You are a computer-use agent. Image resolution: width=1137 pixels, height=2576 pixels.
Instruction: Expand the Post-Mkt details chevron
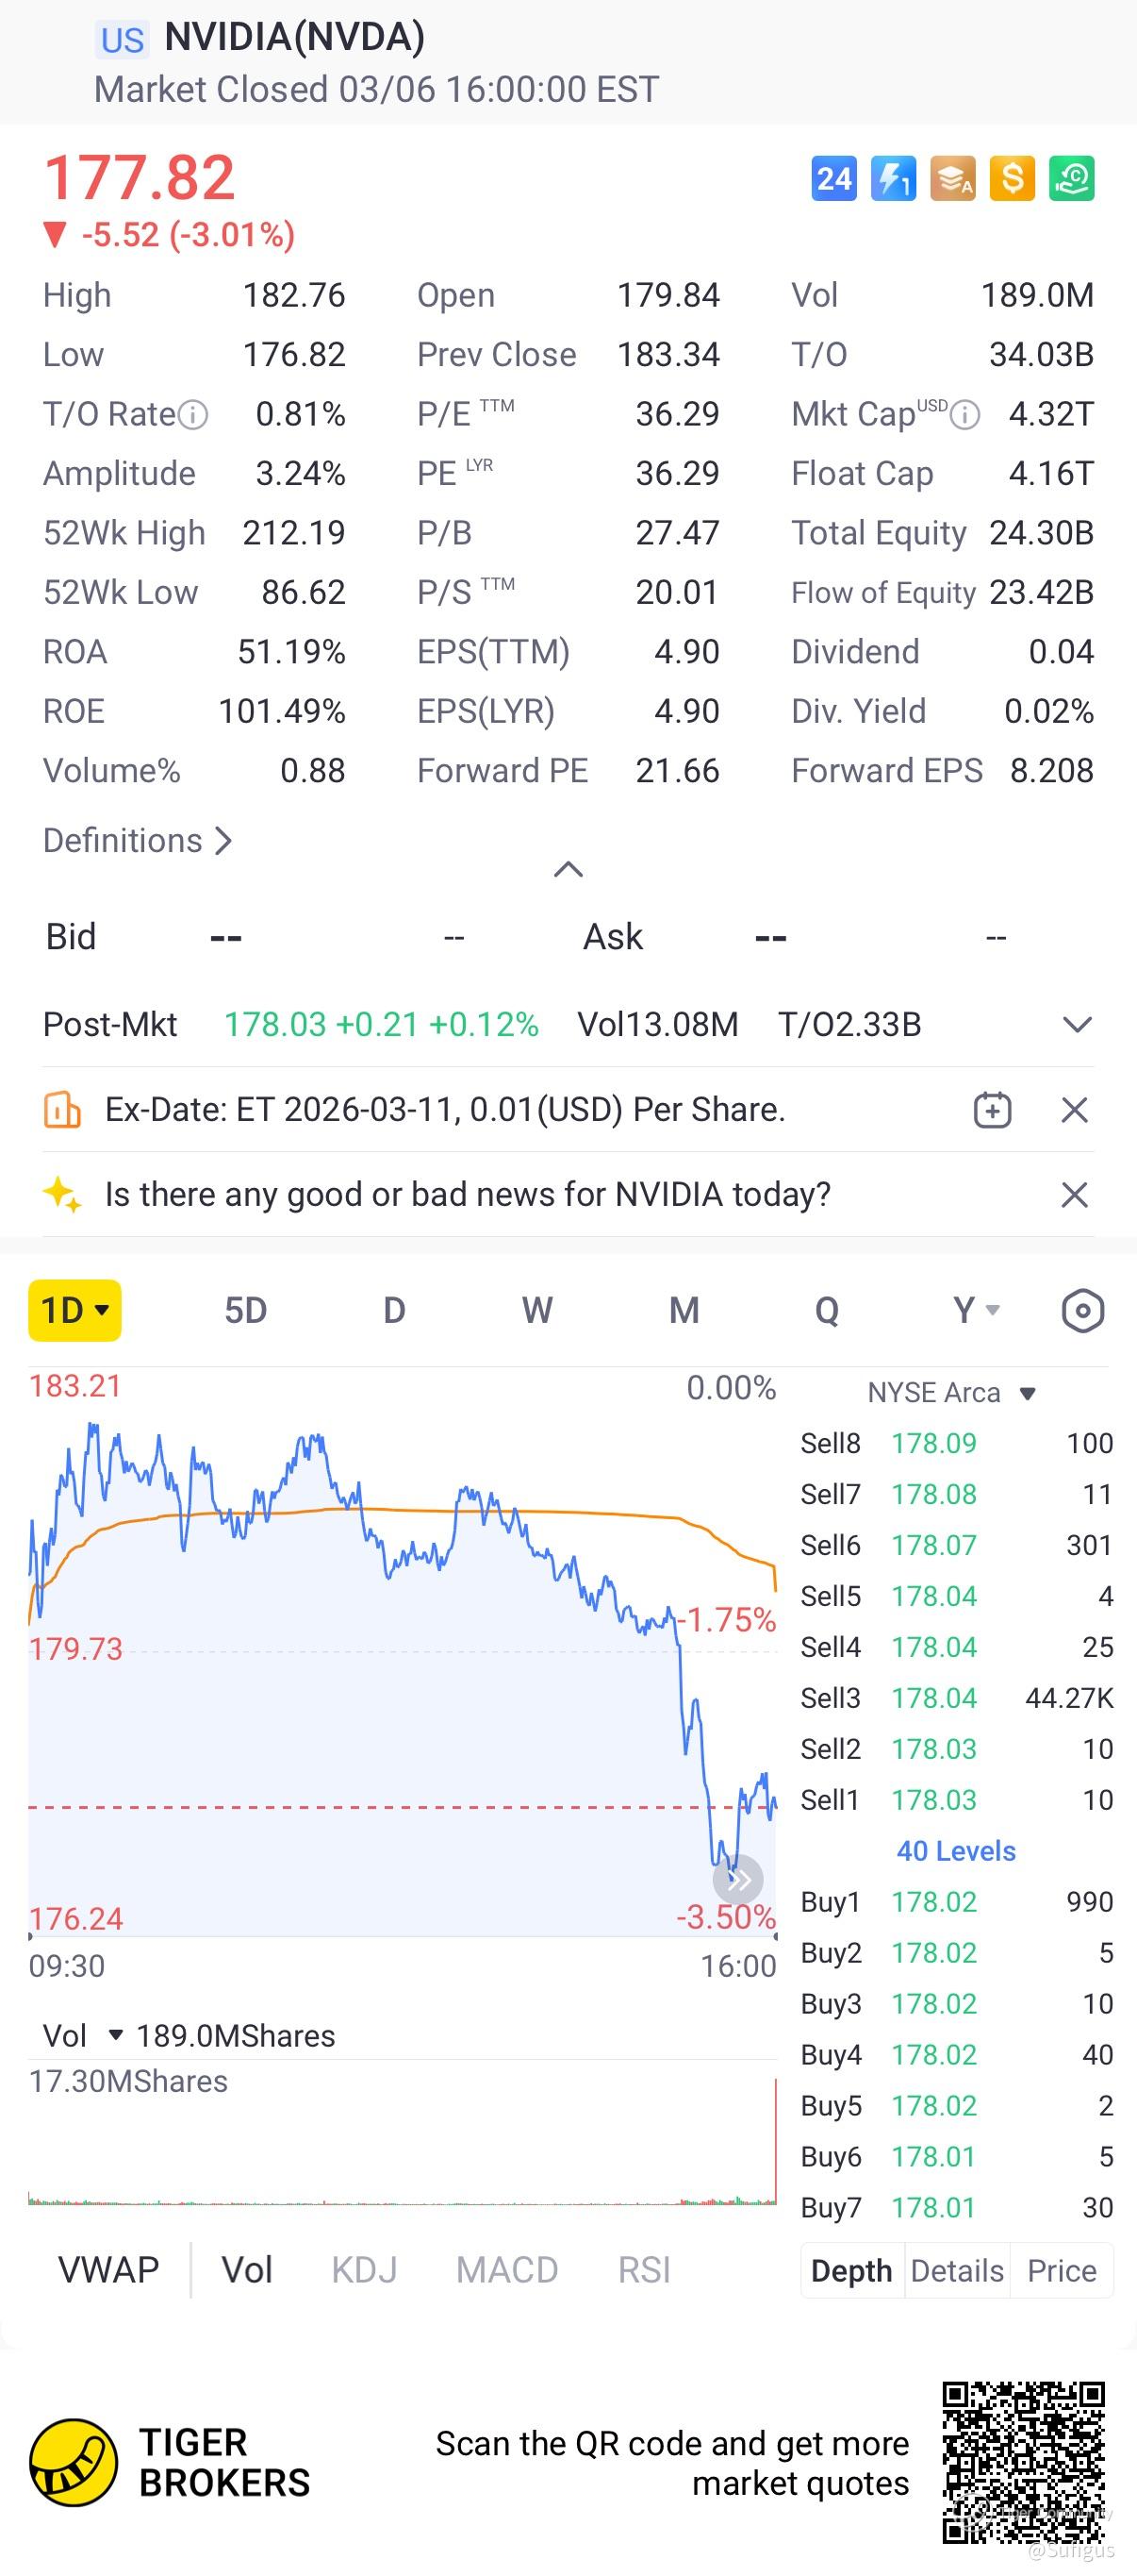click(x=1076, y=1025)
